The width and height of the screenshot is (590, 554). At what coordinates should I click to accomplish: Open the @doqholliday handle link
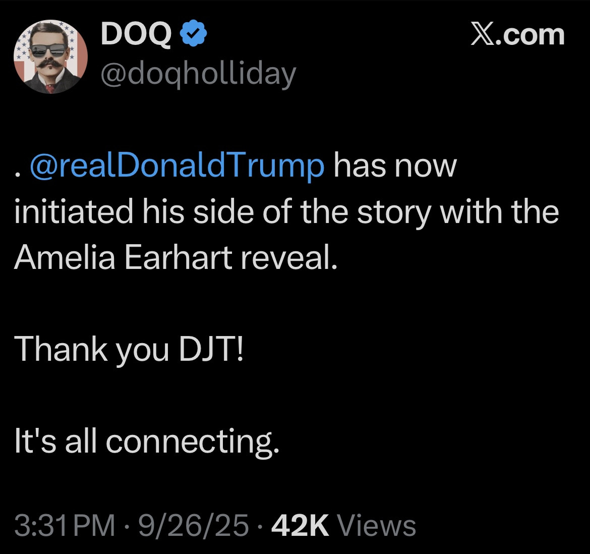(198, 74)
